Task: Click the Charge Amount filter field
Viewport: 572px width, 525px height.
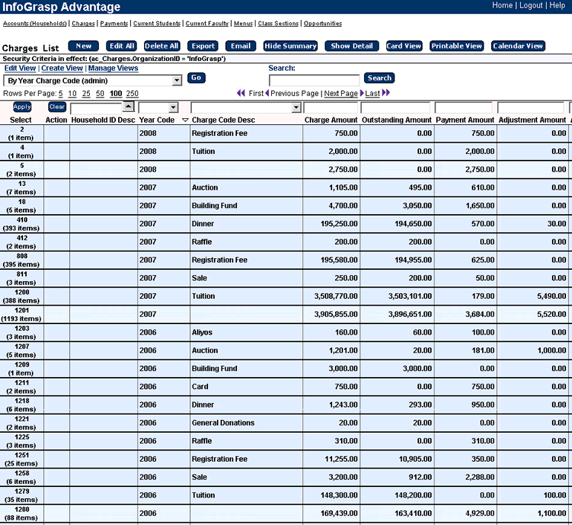Action: (331, 108)
